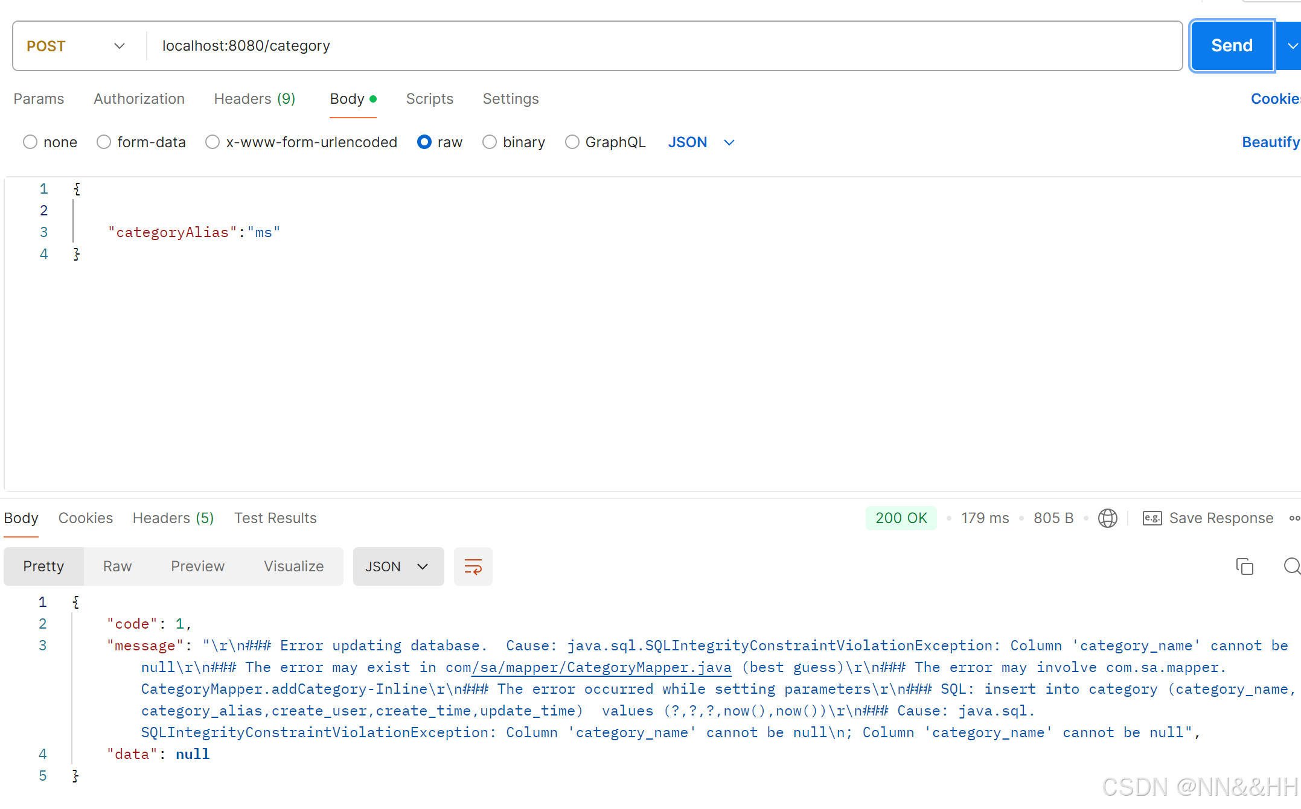Viewport: 1301px width, 809px height.
Task: Select the request Body tab
Action: (x=353, y=98)
